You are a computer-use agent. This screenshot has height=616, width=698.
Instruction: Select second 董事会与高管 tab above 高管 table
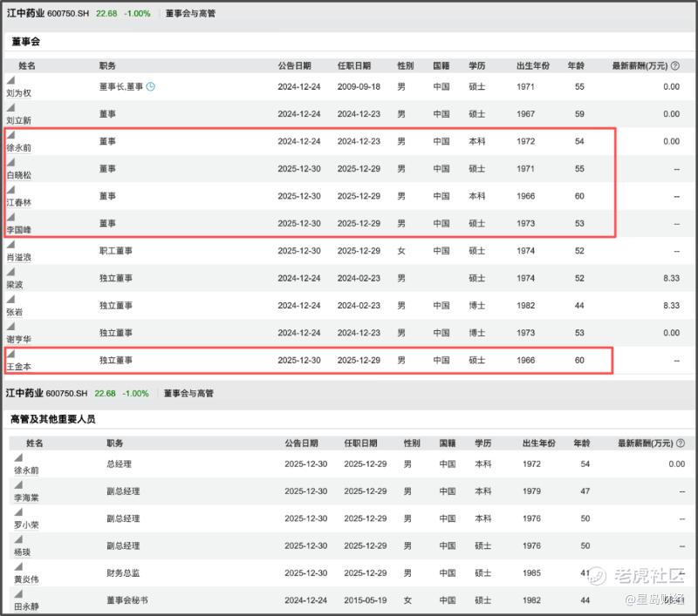[188, 393]
